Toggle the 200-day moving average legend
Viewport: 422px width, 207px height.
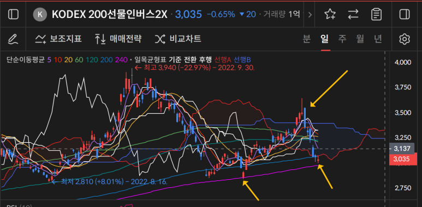coord(106,59)
